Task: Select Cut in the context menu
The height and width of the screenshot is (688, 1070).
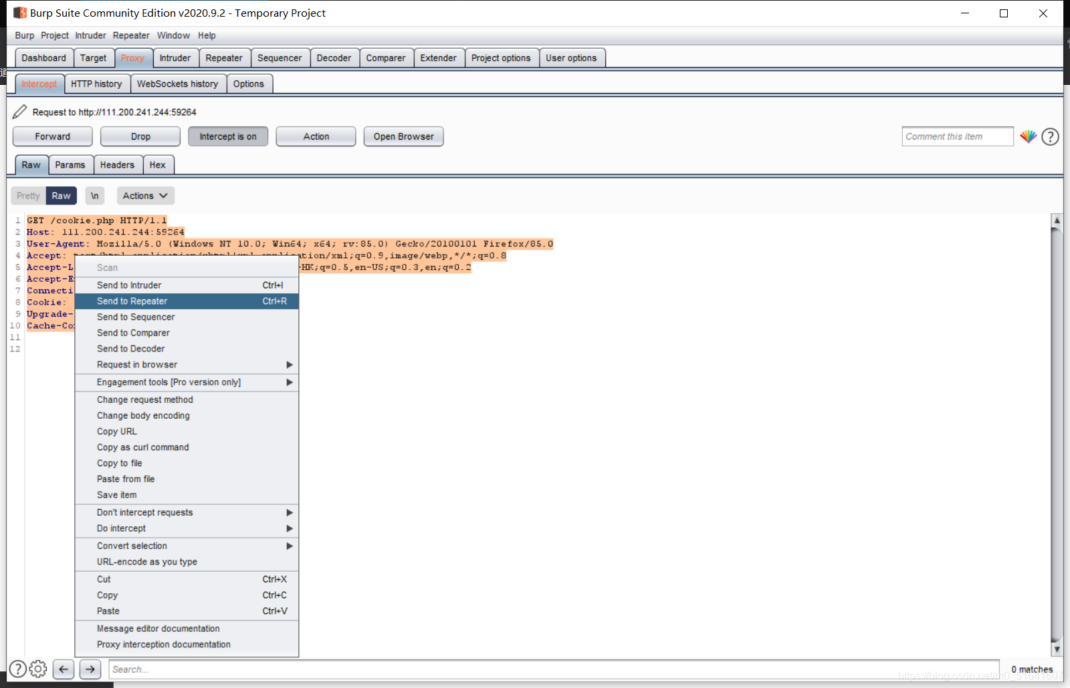Action: (x=187, y=579)
